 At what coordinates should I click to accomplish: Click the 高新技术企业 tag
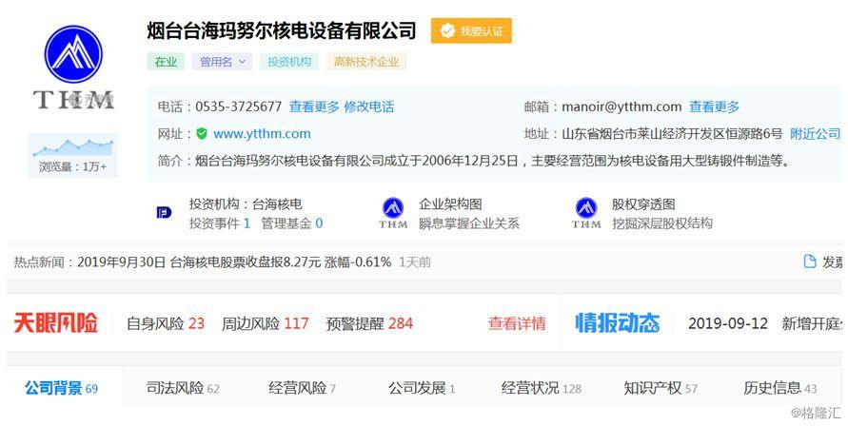point(366,62)
